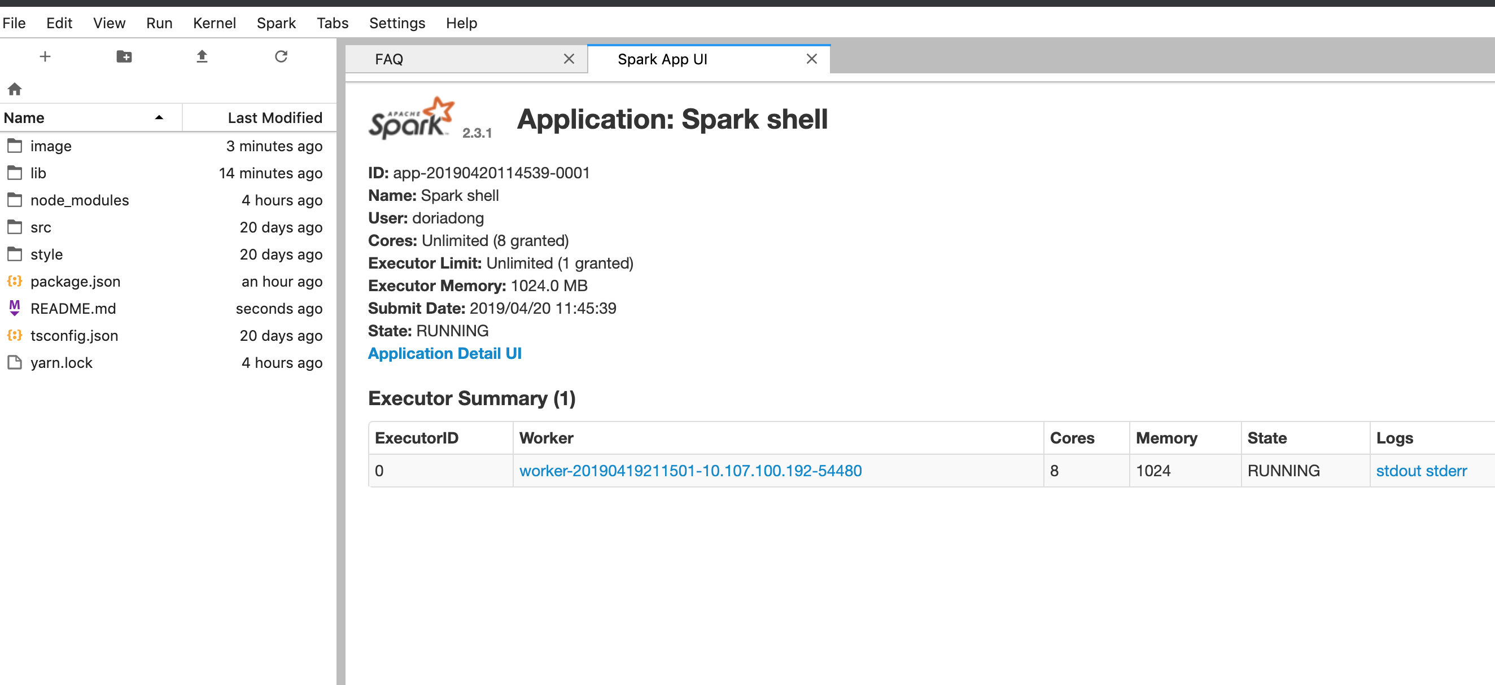The image size is (1495, 685).
Task: Create a new folder with the folder icon
Action: point(124,56)
